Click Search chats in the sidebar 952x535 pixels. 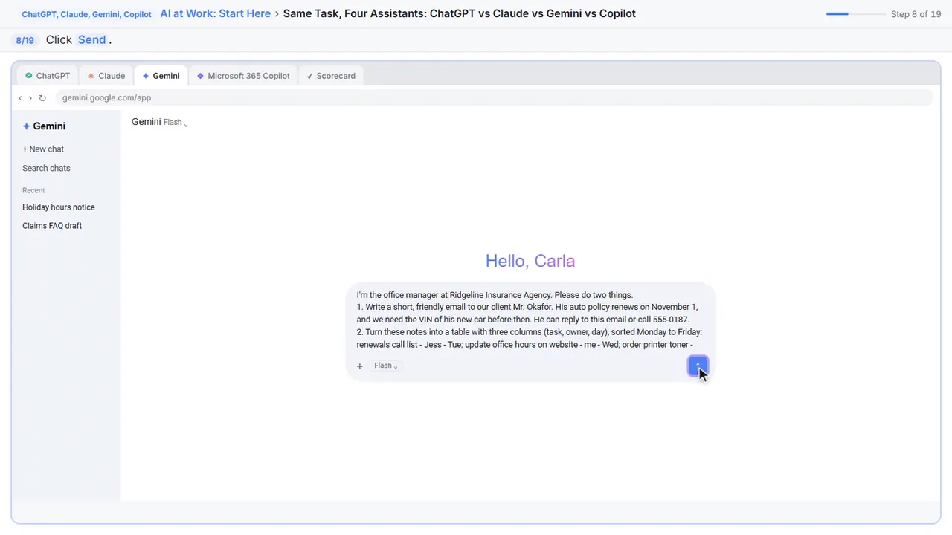(x=46, y=169)
